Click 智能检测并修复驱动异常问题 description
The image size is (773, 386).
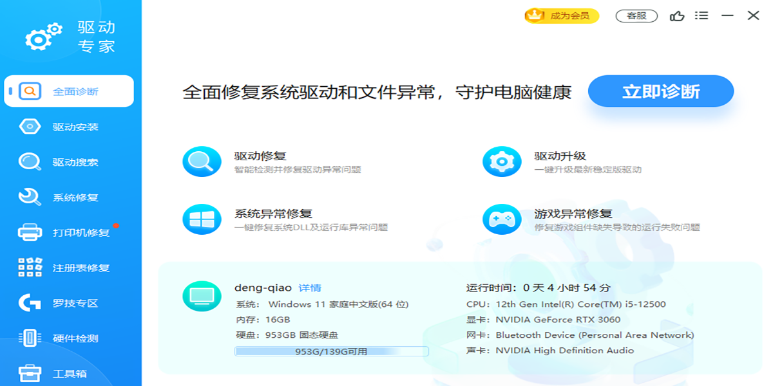tap(298, 170)
